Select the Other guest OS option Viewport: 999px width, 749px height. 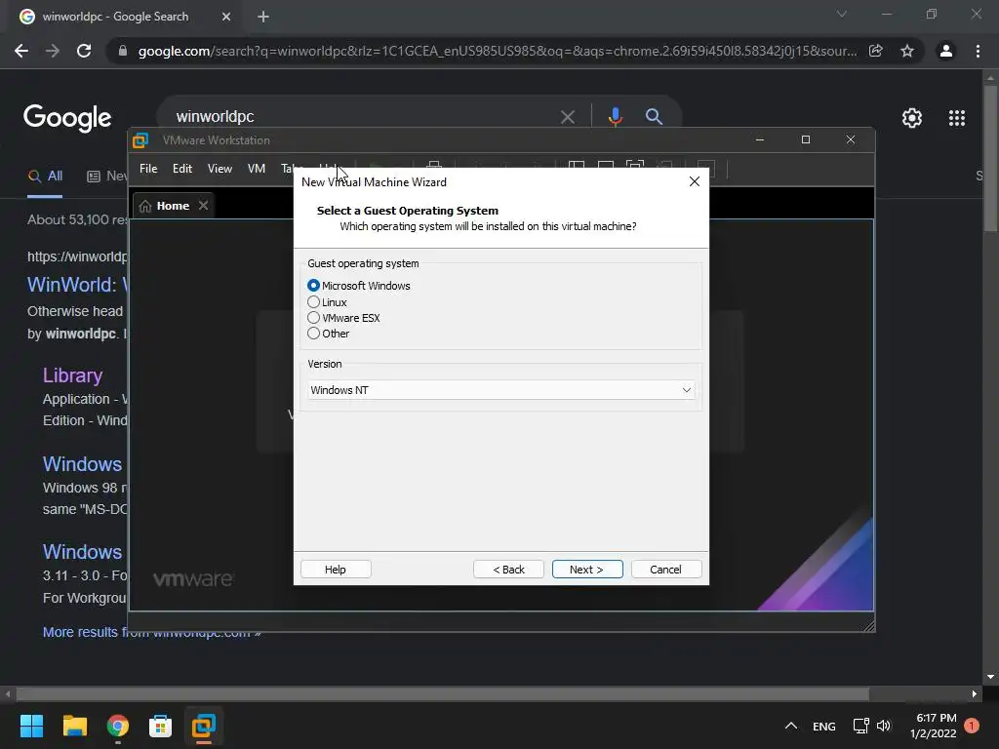(313, 334)
